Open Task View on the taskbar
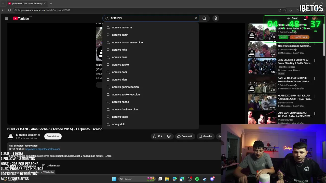Screen dimensions: 326x183 click(160, 179)
